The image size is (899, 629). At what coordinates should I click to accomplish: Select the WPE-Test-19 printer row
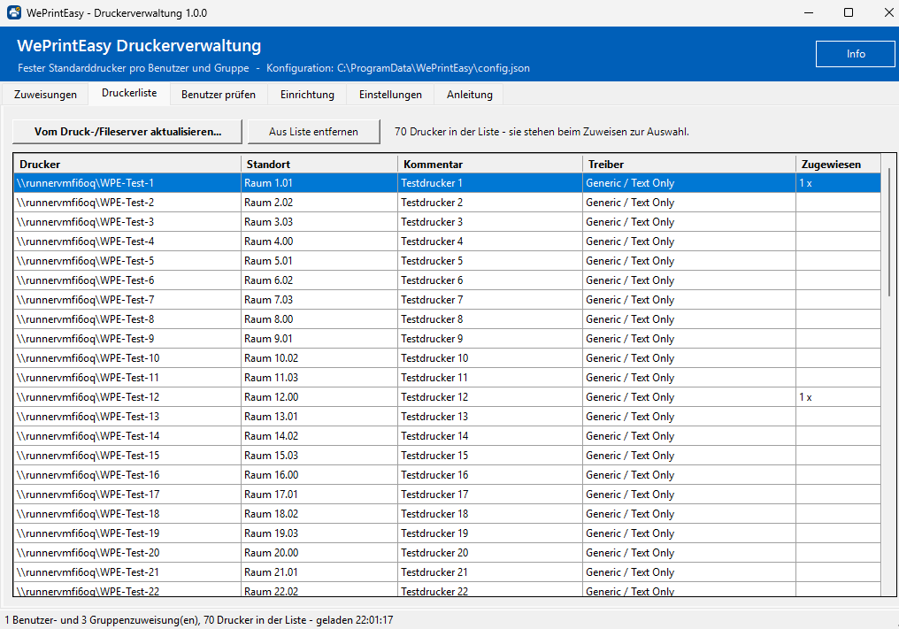click(447, 533)
